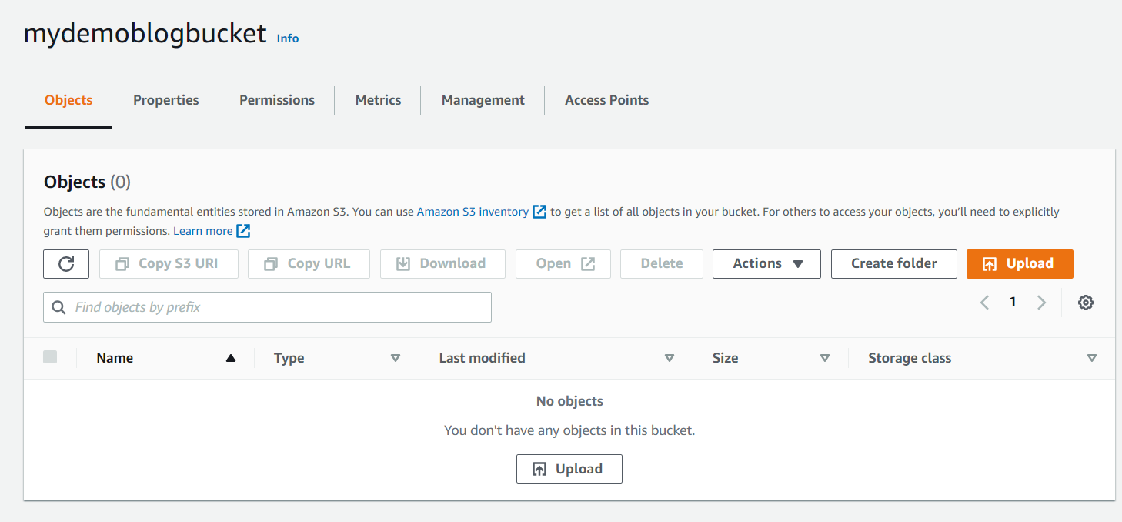This screenshot has height=522, width=1122.
Task: Click the Info link beside bucket name
Action: coord(288,38)
